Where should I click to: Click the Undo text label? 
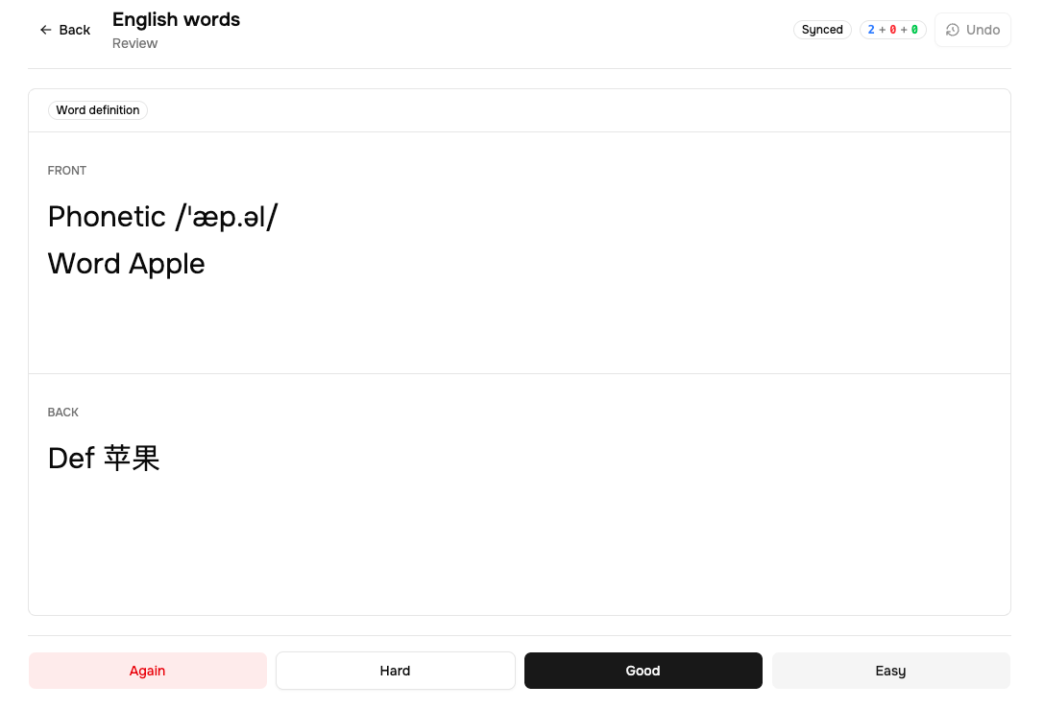point(983,30)
